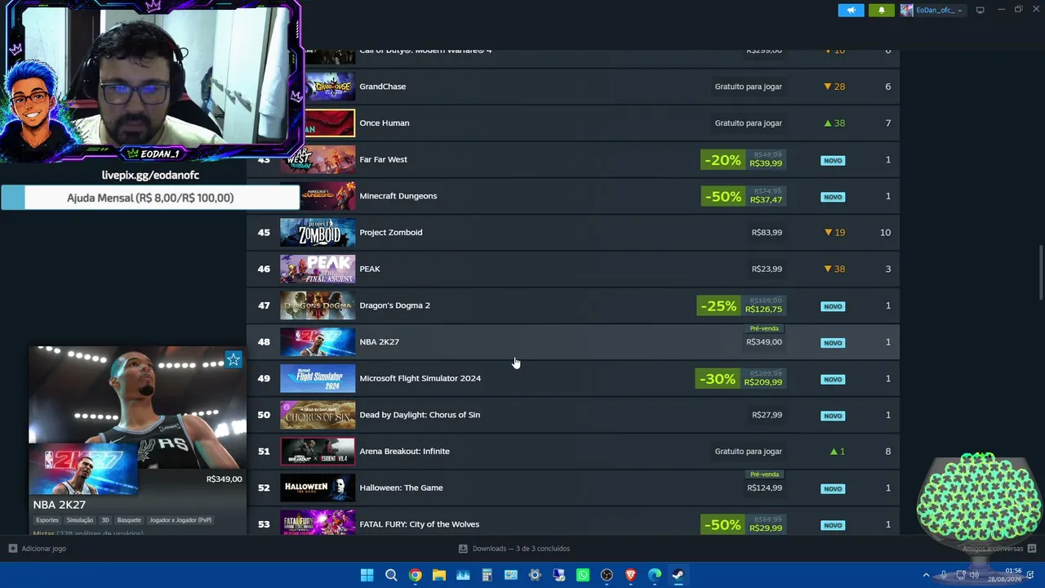The image size is (1045, 588).
Task: Open the clock and date panel
Action: click(x=1005, y=575)
